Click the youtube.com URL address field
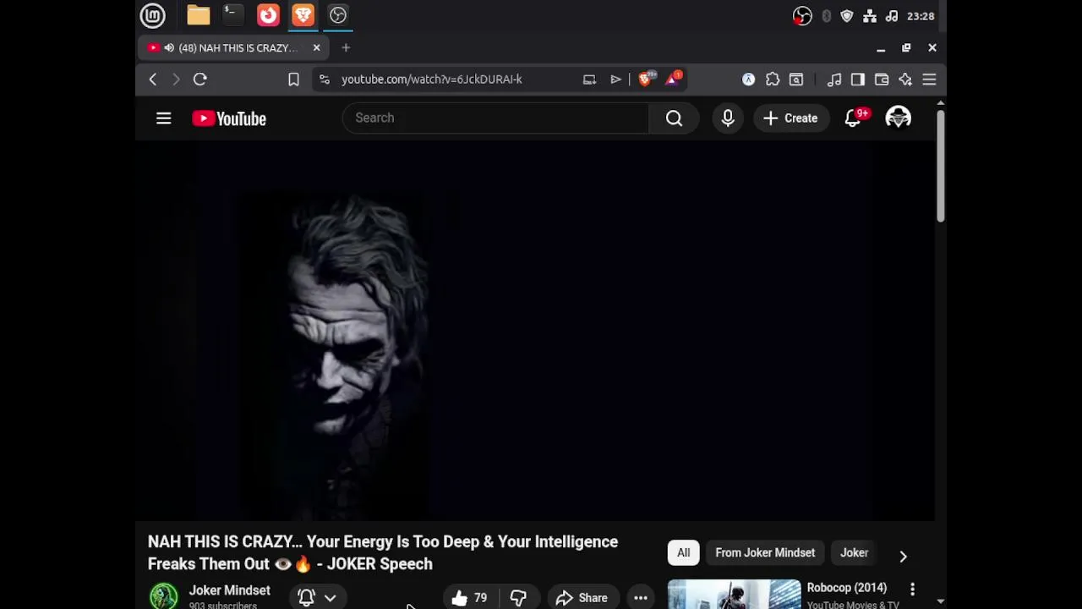The image size is (1082, 609). coord(432,80)
